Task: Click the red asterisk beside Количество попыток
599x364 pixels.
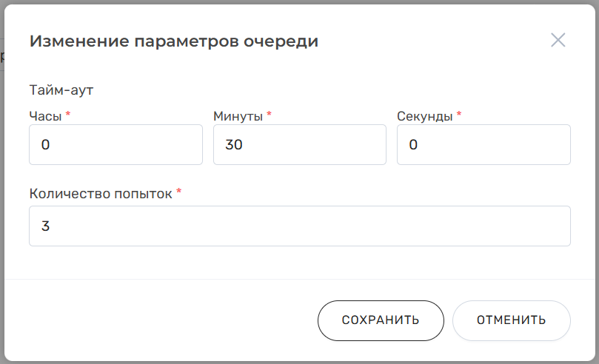Action: coord(179,192)
